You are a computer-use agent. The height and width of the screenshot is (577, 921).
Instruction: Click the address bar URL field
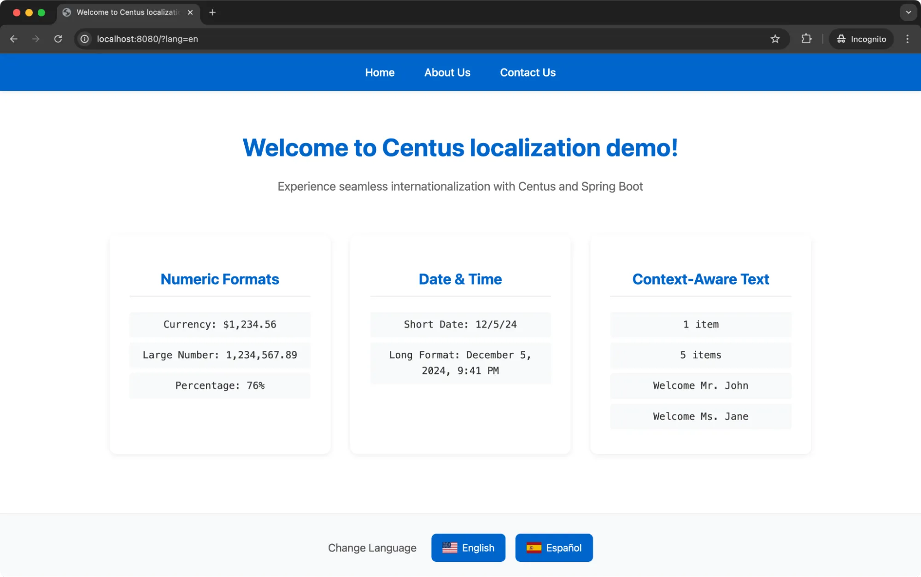point(147,39)
